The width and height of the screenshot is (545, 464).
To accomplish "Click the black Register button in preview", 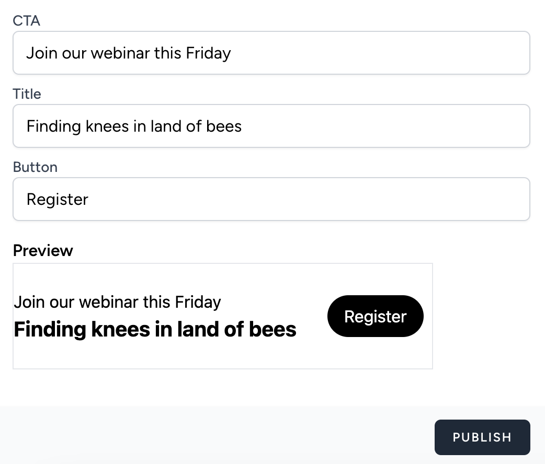I will pyautogui.click(x=375, y=316).
